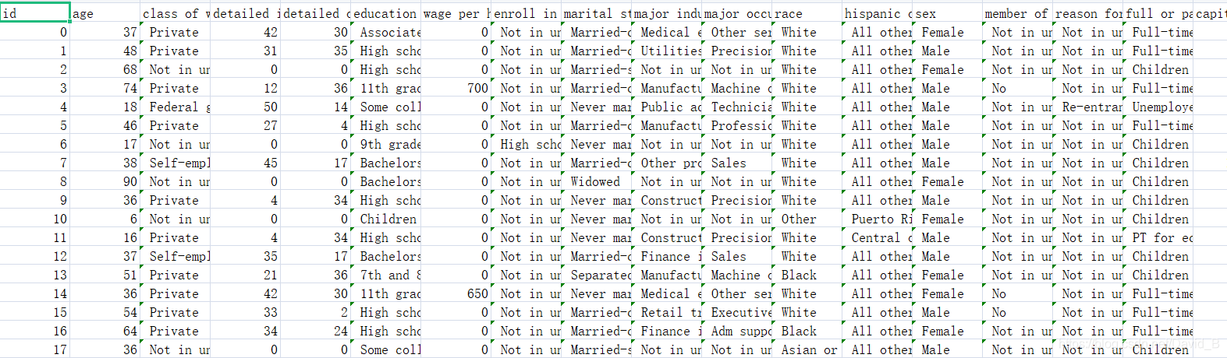Click the 'wage per h' header cell

(x=456, y=13)
